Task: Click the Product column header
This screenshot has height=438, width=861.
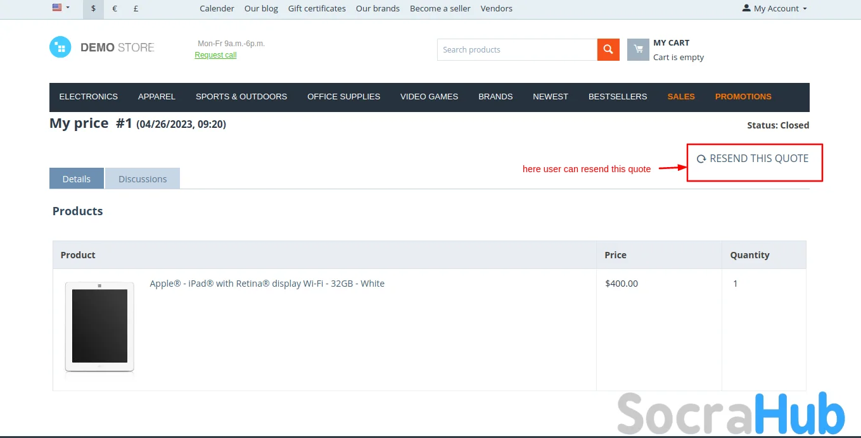Action: point(78,255)
